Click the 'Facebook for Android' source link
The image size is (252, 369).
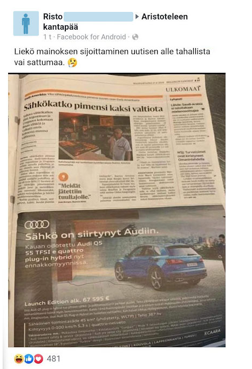[91, 37]
